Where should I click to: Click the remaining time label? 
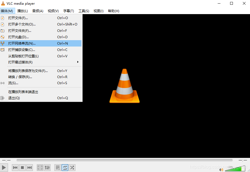[243, 160]
